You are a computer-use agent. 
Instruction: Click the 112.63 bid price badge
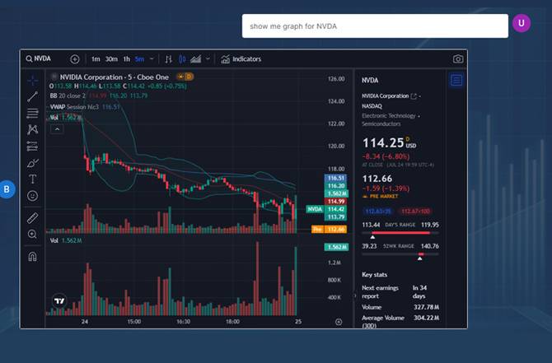pyautogui.click(x=377, y=212)
